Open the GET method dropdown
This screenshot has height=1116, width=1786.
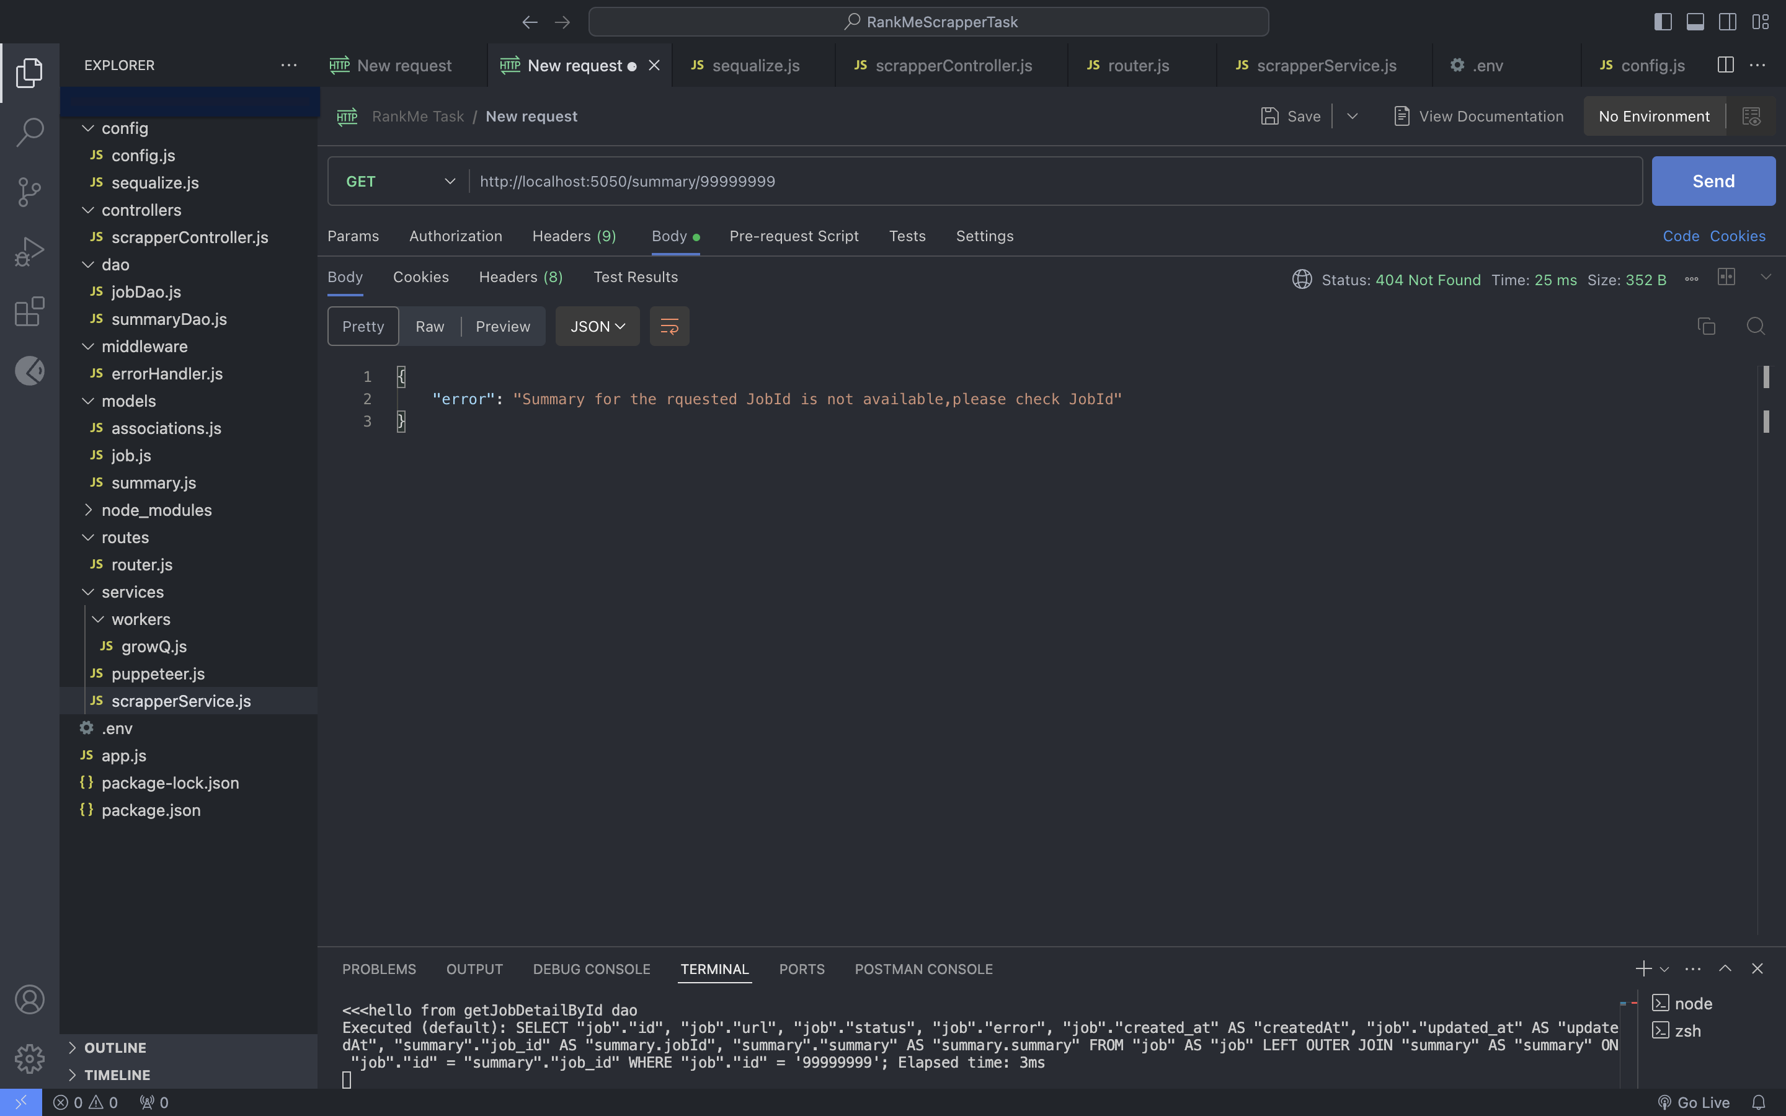[399, 182]
